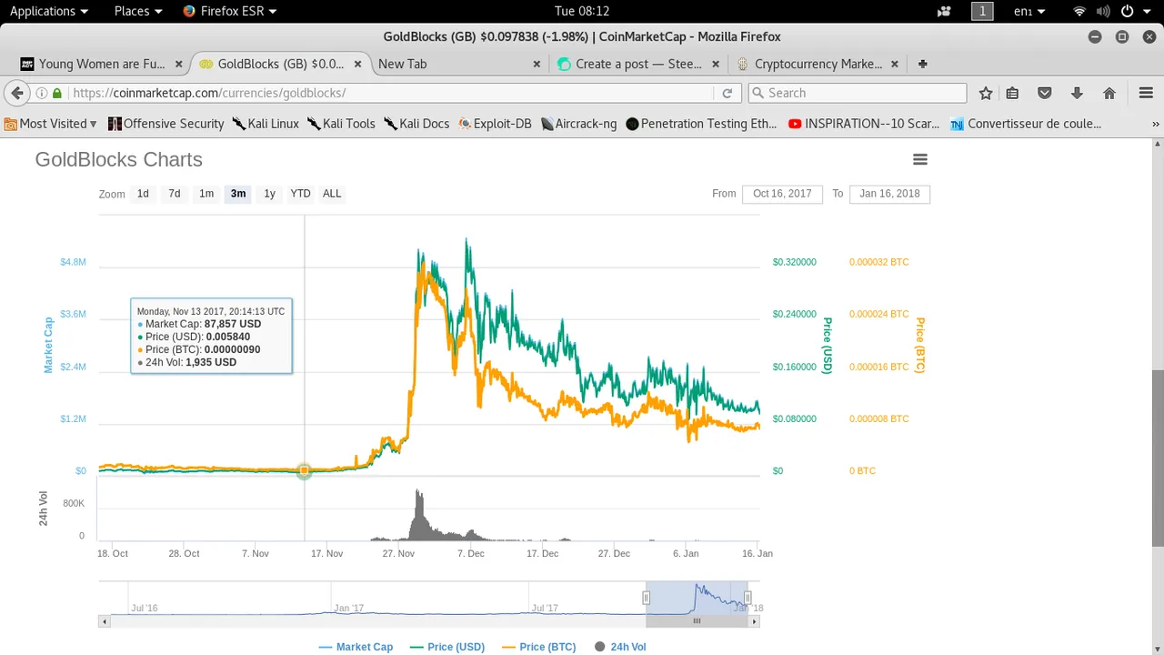Open the Offensive Security bookmark

(x=166, y=124)
